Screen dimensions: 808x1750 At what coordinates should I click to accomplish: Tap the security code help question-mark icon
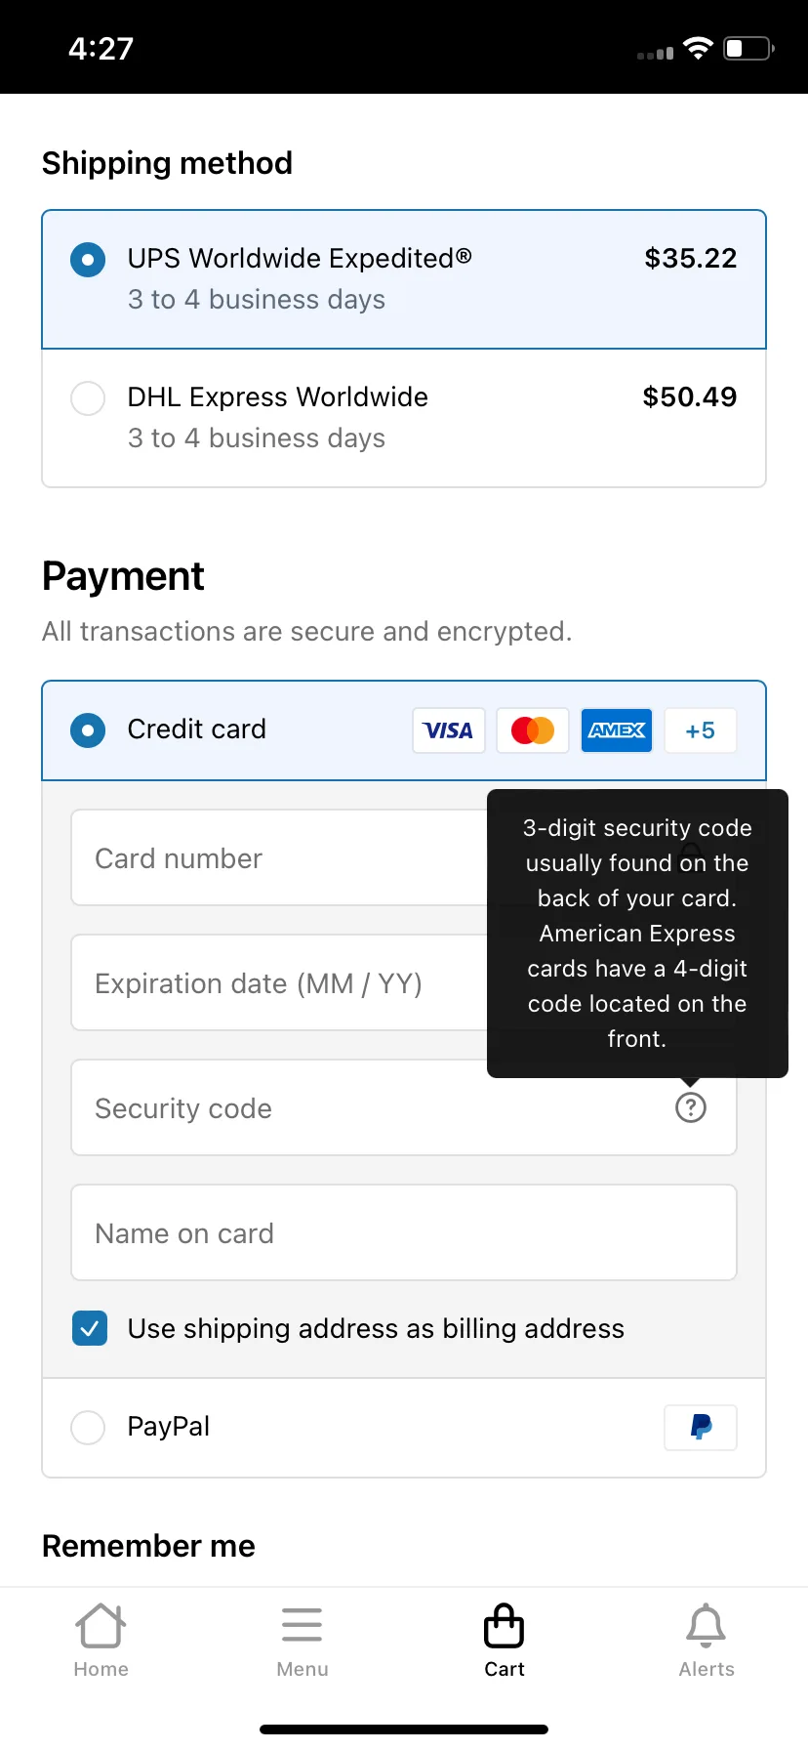tap(691, 1107)
